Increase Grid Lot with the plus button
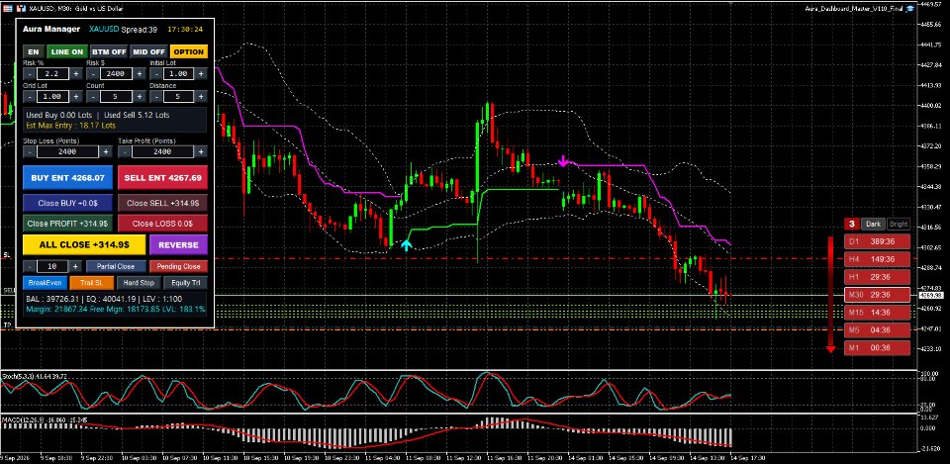Screen dimensions: 950x464 pos(76,96)
